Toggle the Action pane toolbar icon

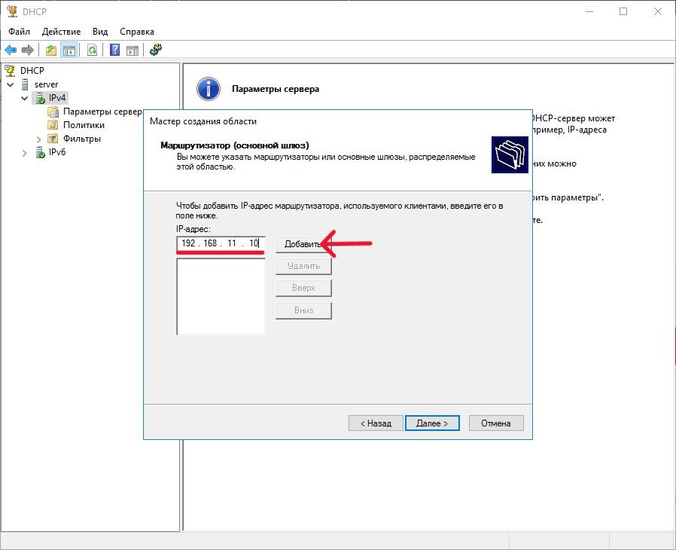[132, 50]
